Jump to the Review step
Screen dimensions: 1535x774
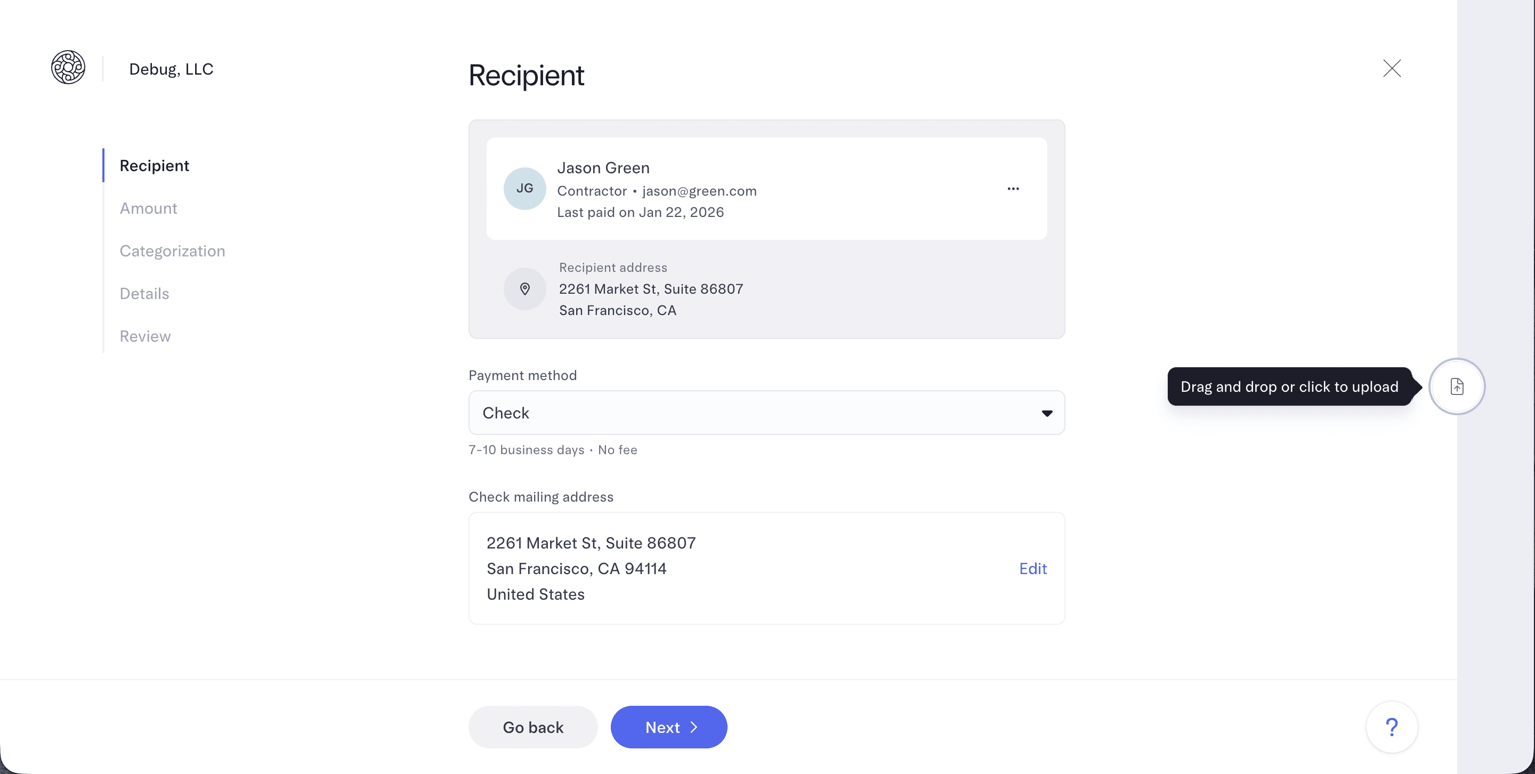(x=145, y=337)
